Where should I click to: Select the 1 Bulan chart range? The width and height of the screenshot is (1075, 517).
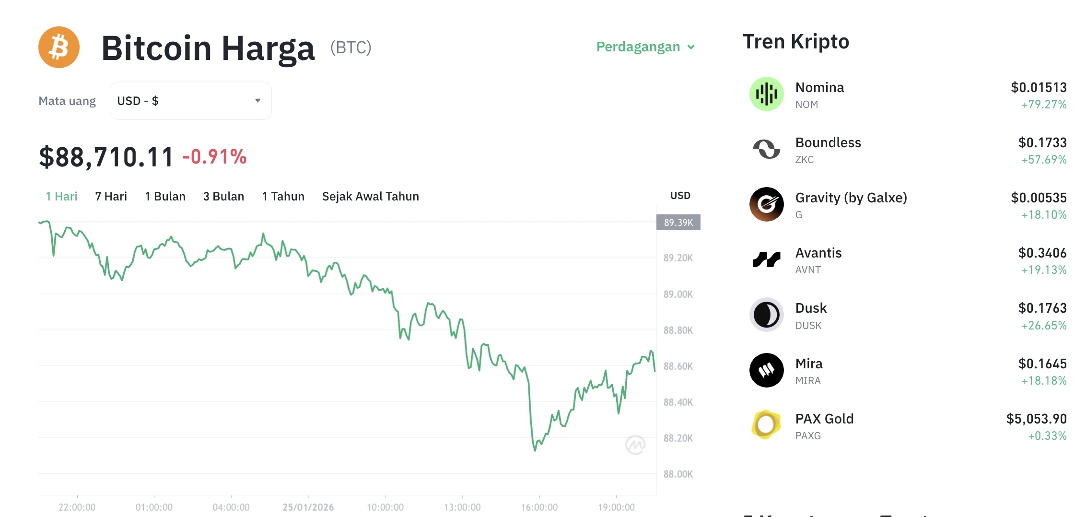(x=165, y=196)
